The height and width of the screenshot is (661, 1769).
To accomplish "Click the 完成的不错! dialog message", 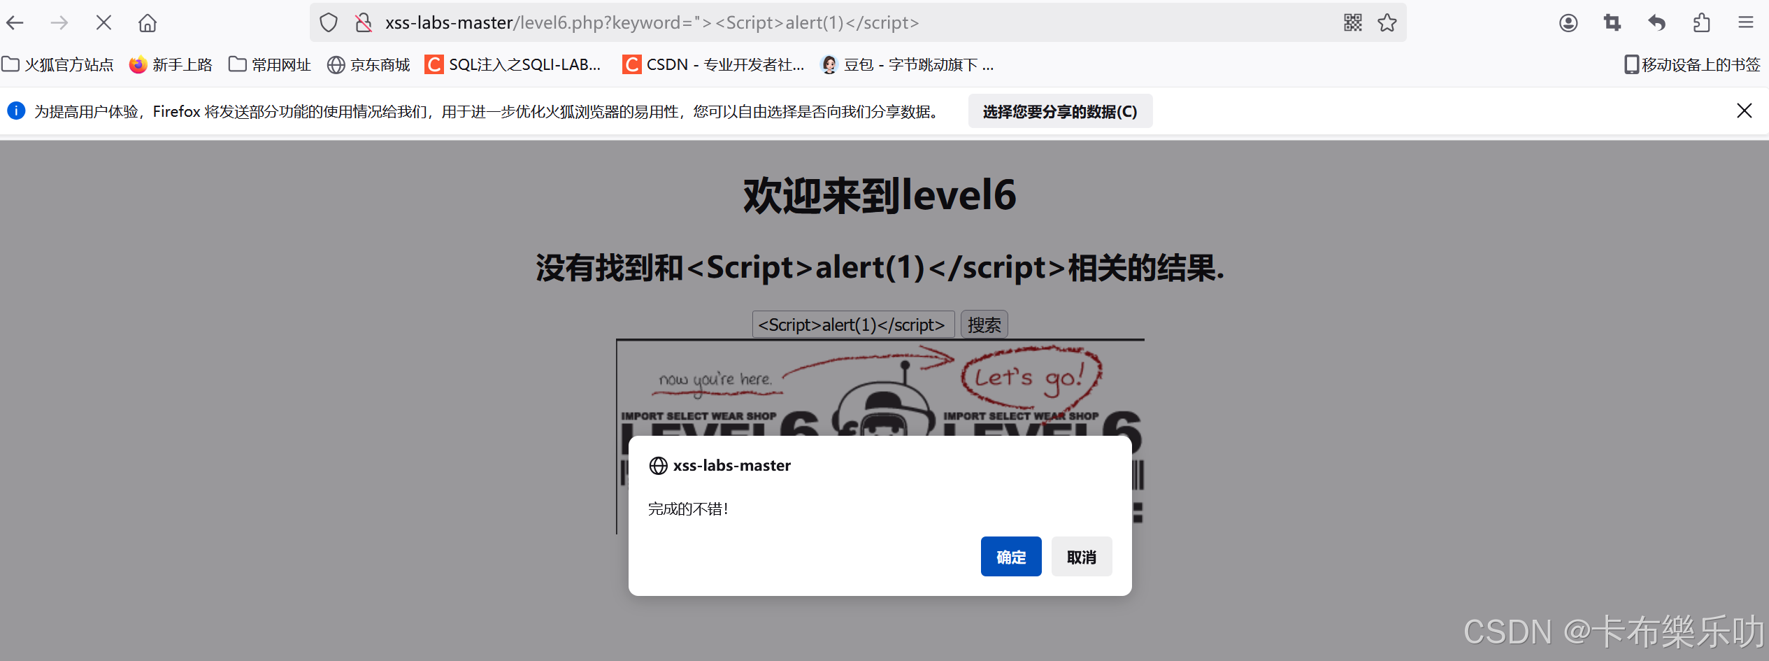I will coord(688,509).
